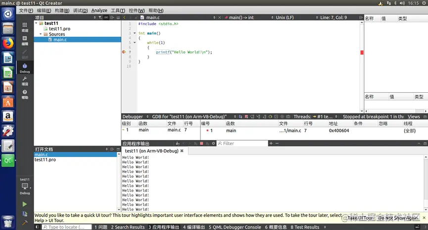Open the 调试(D) menu
The image size is (428, 230).
pos(80,11)
